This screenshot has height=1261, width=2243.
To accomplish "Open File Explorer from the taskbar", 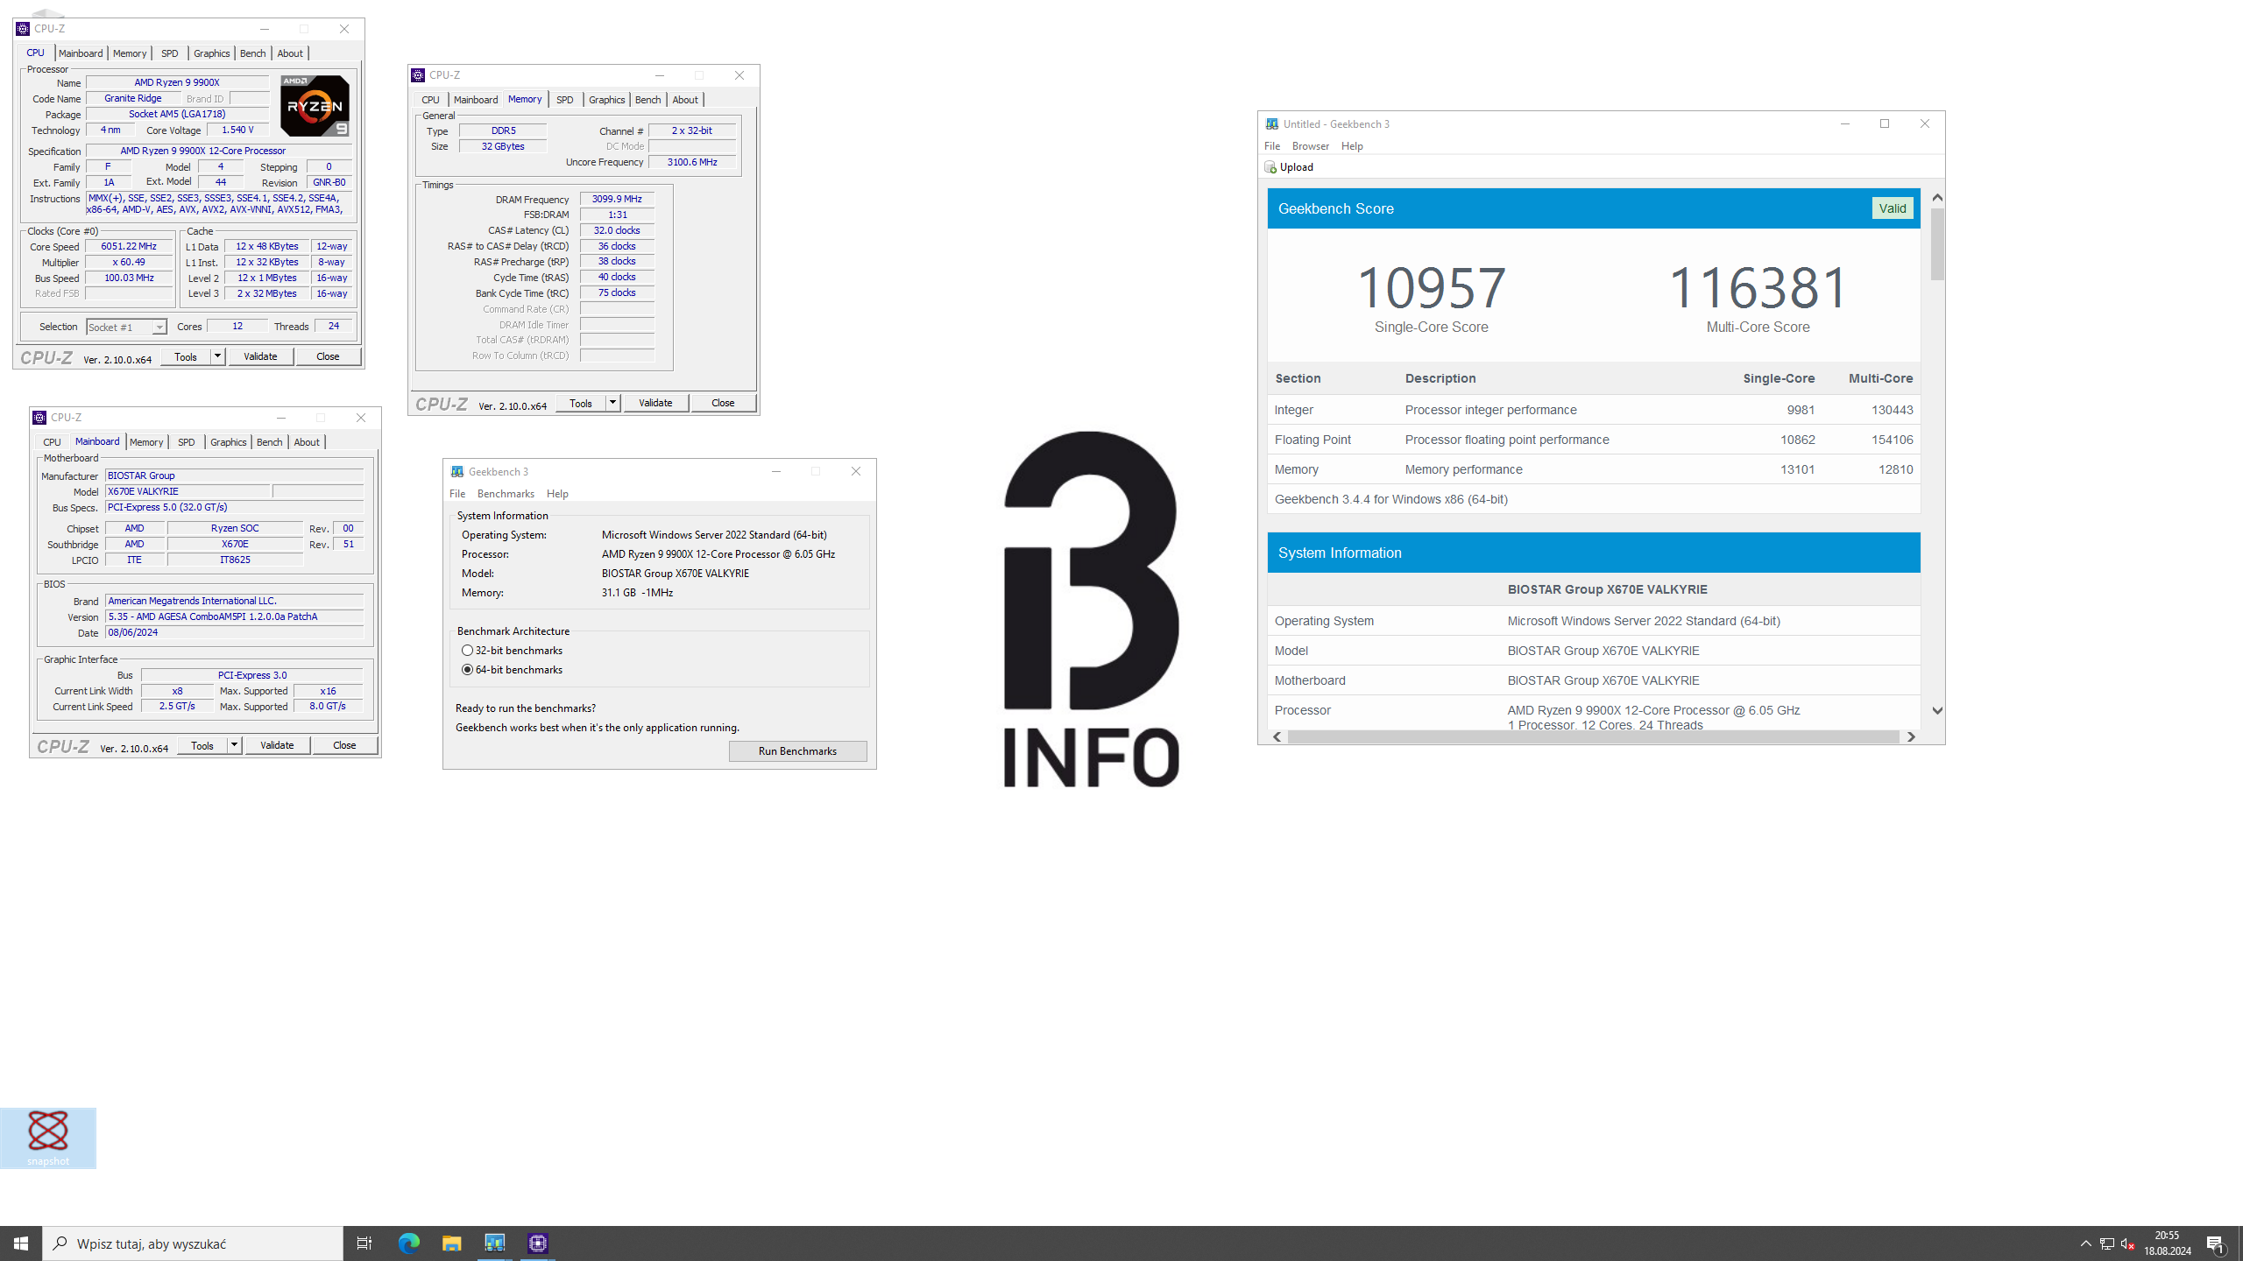I will 451,1243.
